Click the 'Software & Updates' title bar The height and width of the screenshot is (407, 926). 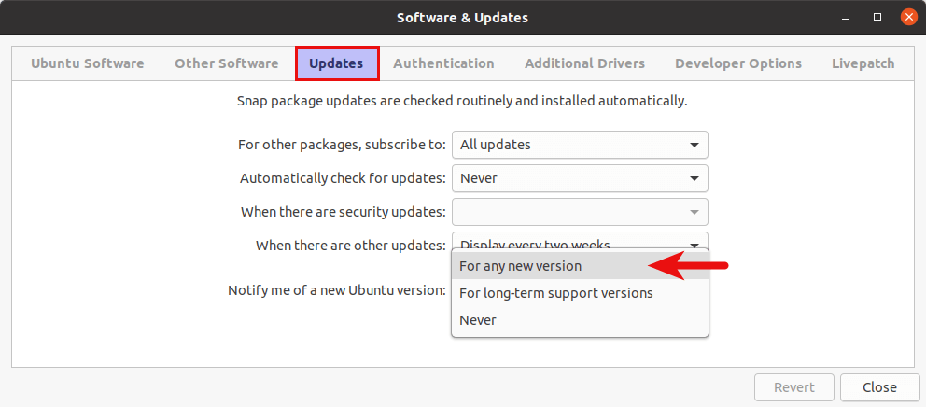click(462, 17)
